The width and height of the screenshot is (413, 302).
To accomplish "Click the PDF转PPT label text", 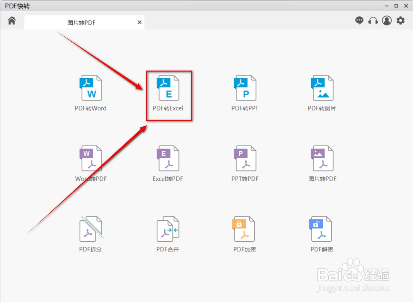I will tap(245, 108).
